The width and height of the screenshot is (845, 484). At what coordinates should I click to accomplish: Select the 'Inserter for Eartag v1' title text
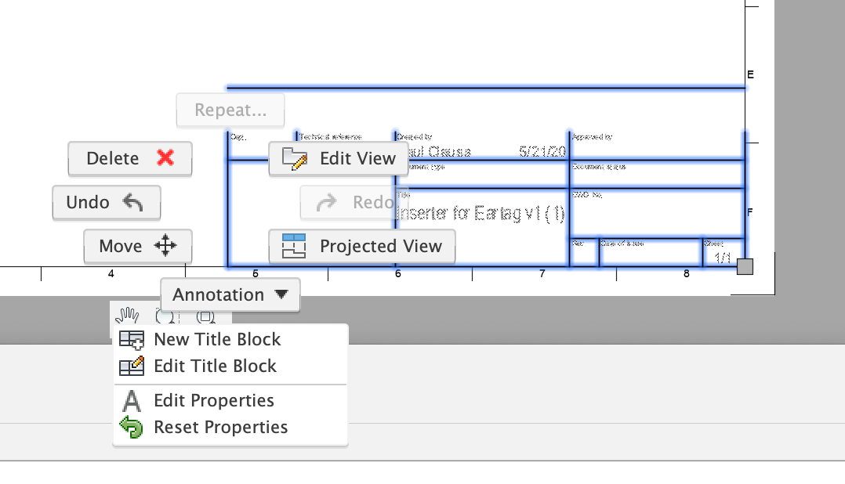click(480, 213)
